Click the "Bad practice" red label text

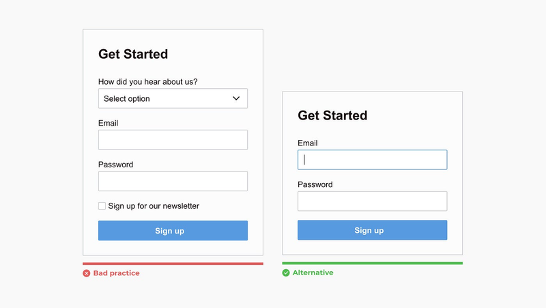click(116, 273)
